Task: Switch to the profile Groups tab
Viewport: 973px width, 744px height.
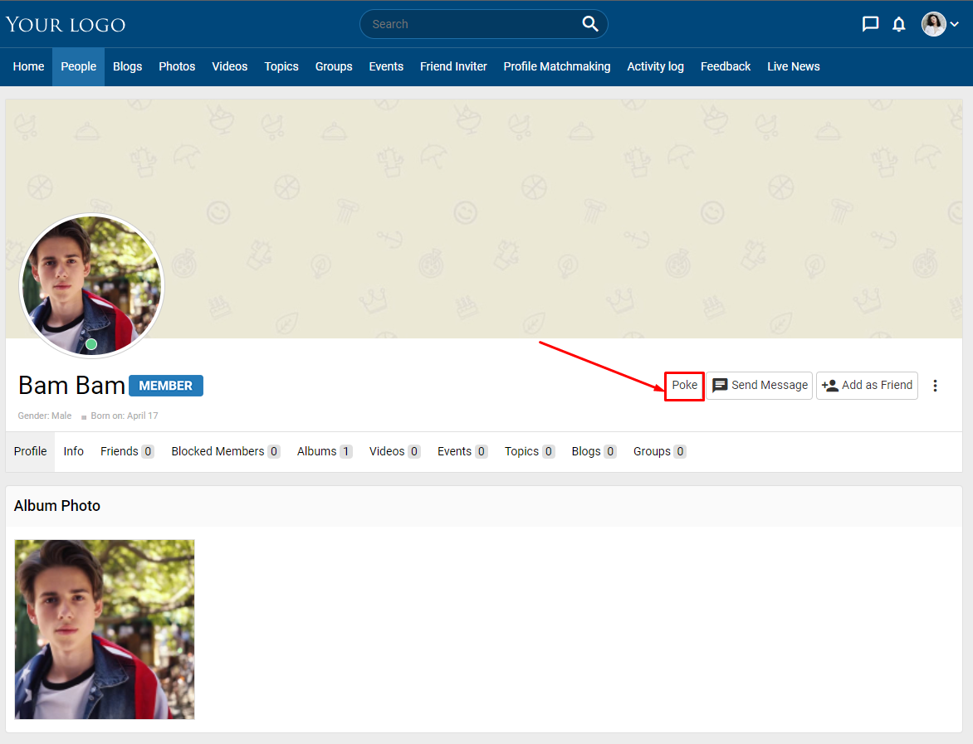Action: coord(660,451)
